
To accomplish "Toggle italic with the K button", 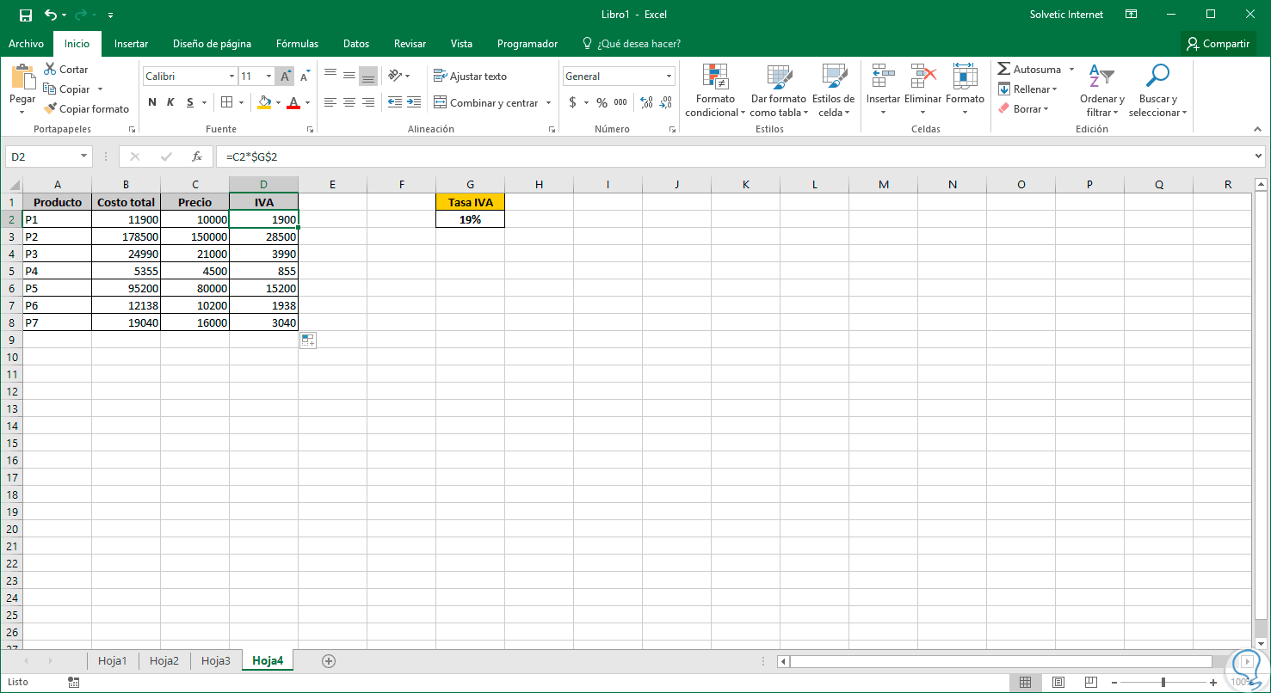I will (x=170, y=102).
